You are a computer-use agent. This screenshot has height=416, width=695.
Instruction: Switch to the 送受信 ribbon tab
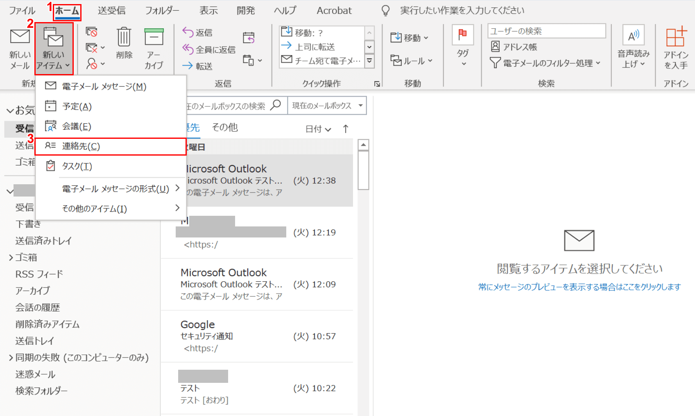pos(111,11)
